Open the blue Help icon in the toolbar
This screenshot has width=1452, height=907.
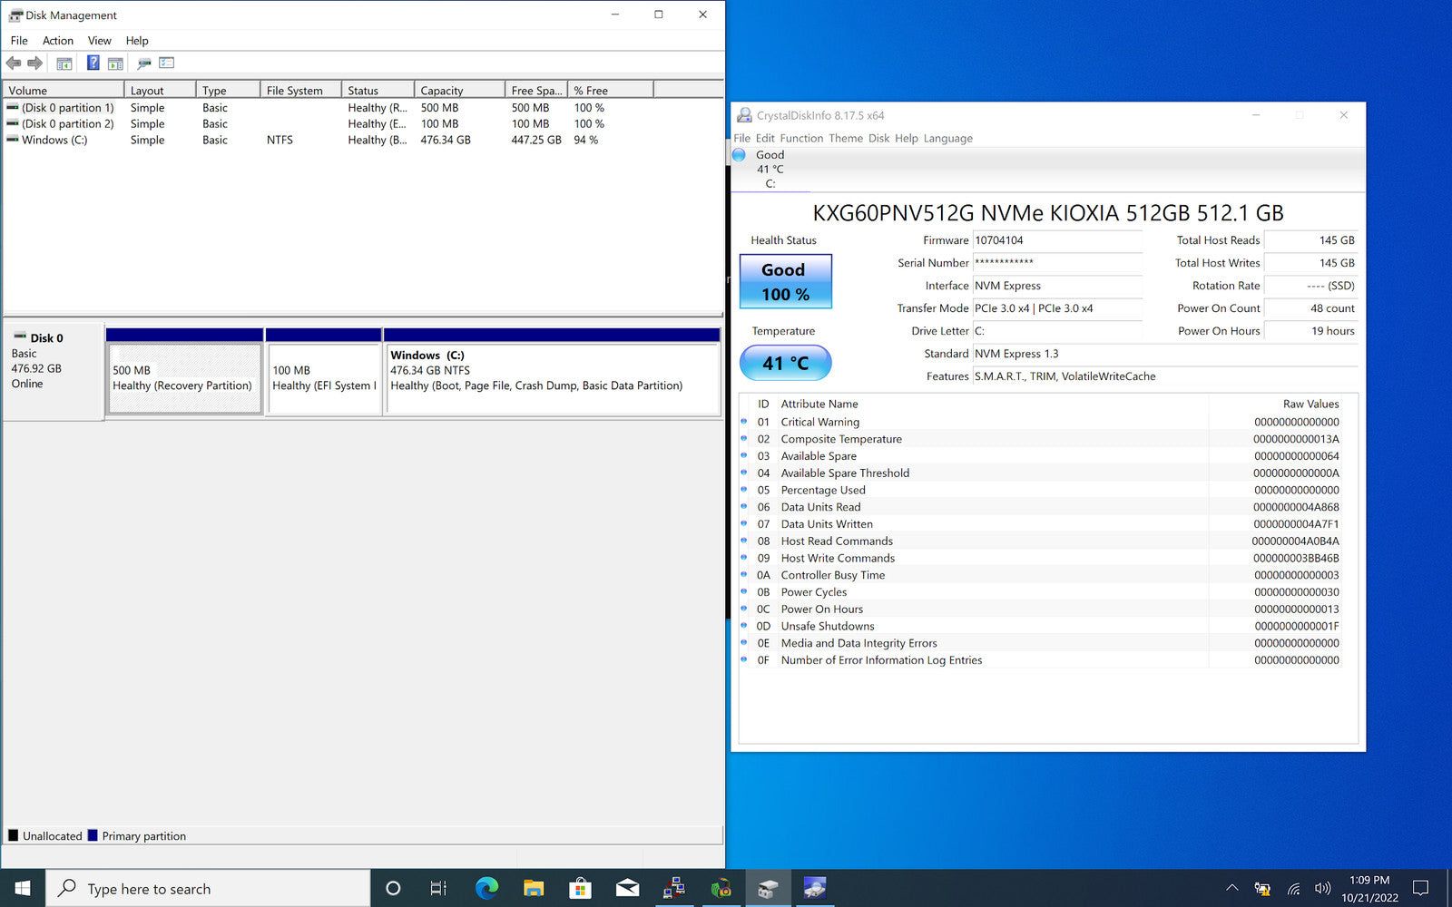coord(93,63)
